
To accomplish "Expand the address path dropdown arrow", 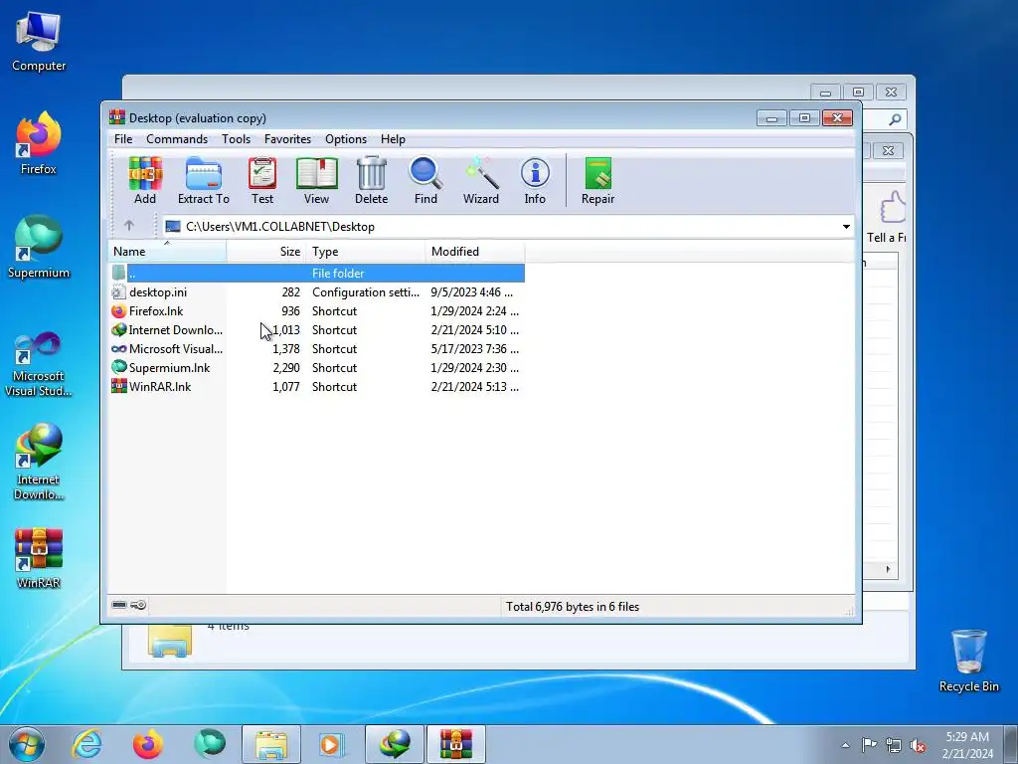I will click(x=846, y=227).
